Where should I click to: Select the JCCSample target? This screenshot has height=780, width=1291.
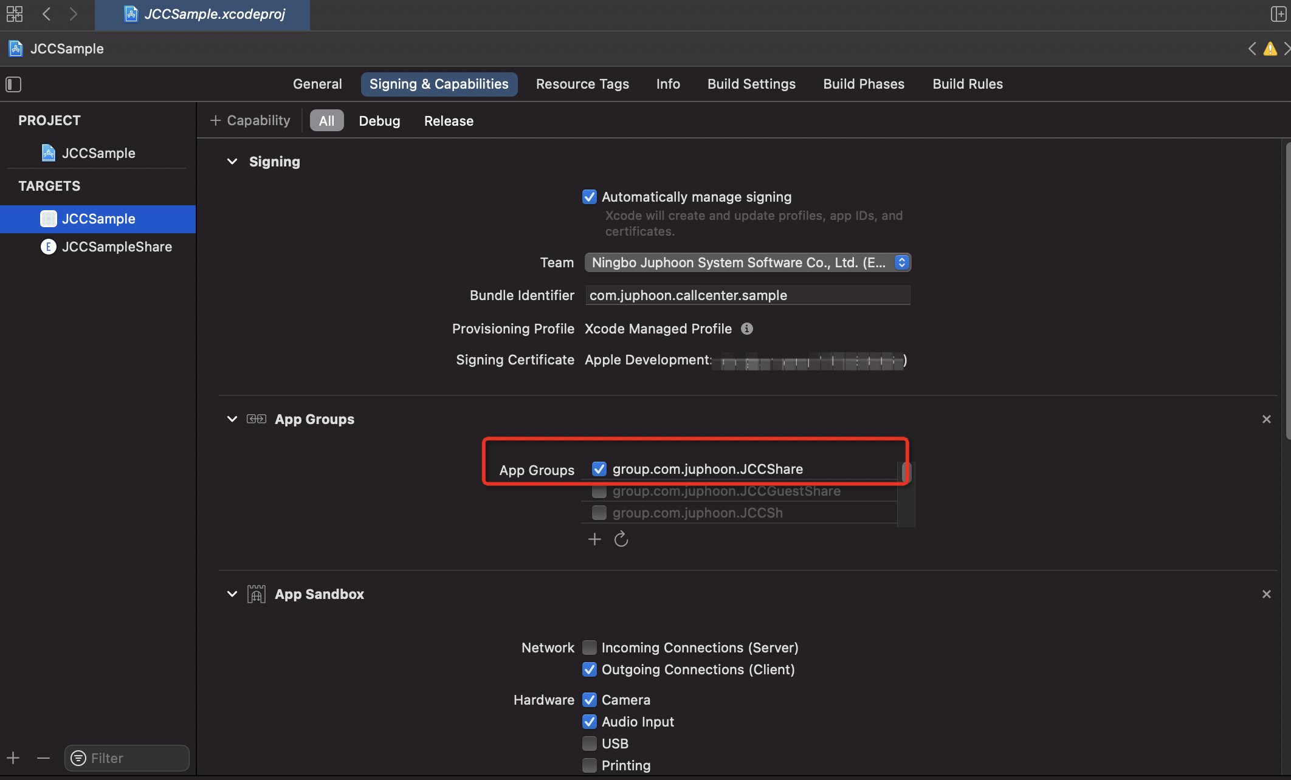point(97,219)
